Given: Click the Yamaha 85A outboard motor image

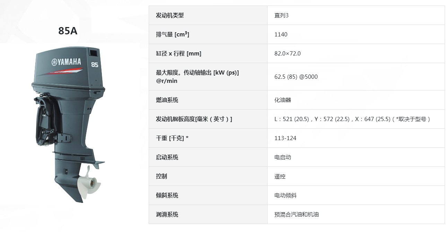Looking at the screenshot, I should 68,124.
